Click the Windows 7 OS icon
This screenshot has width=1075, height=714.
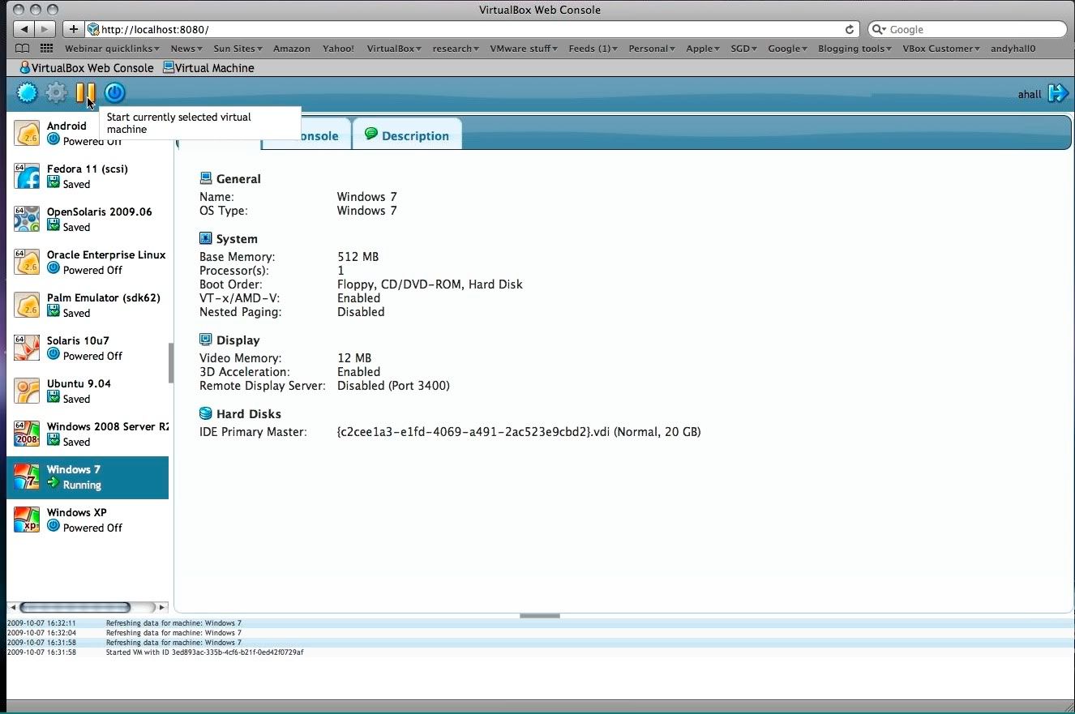[x=27, y=477]
